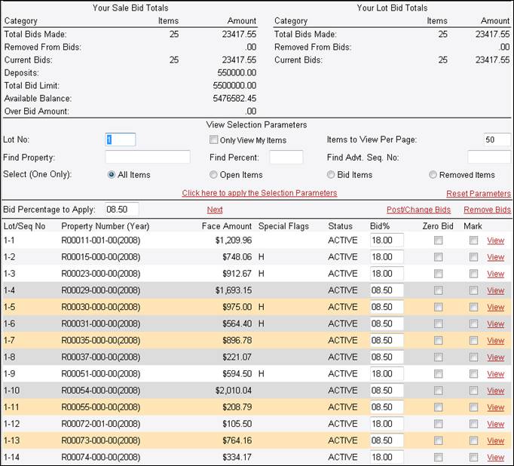Choose the Bid Items radio button

pyautogui.click(x=331, y=174)
